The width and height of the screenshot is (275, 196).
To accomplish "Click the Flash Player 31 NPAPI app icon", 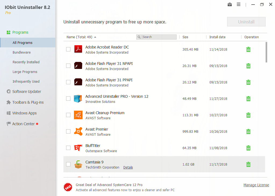I will pyautogui.click(x=78, y=65).
